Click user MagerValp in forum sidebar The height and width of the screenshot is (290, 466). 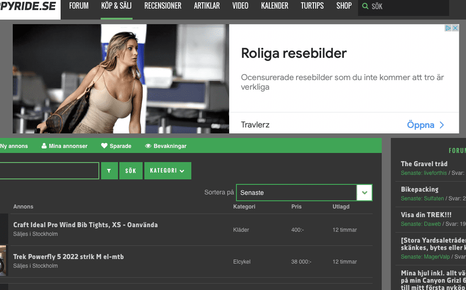tap(437, 256)
